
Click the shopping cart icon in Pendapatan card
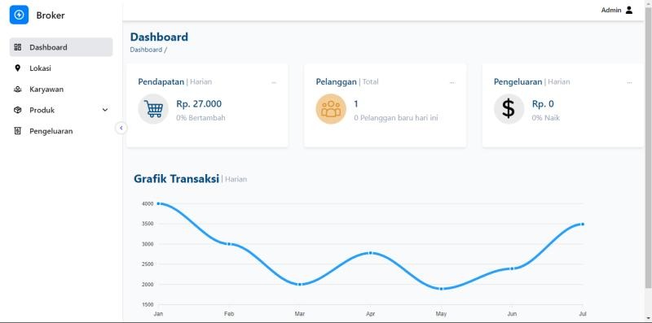153,109
